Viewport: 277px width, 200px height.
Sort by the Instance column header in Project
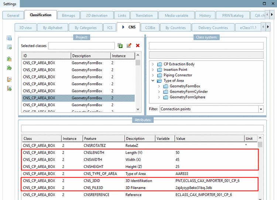click(121, 56)
